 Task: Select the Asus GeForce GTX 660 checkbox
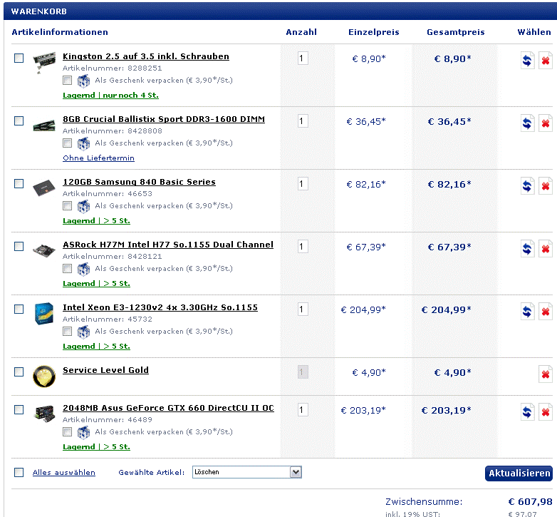coord(19,409)
